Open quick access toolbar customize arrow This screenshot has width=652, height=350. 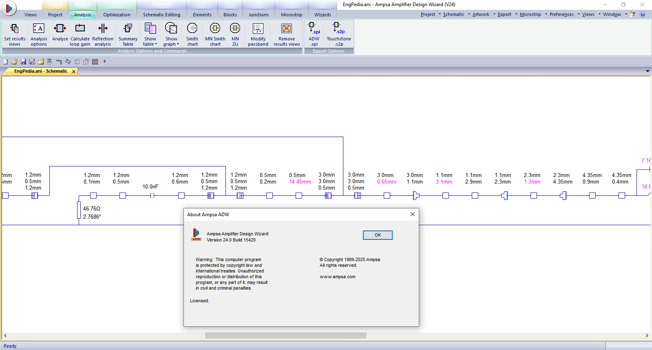coord(104,62)
